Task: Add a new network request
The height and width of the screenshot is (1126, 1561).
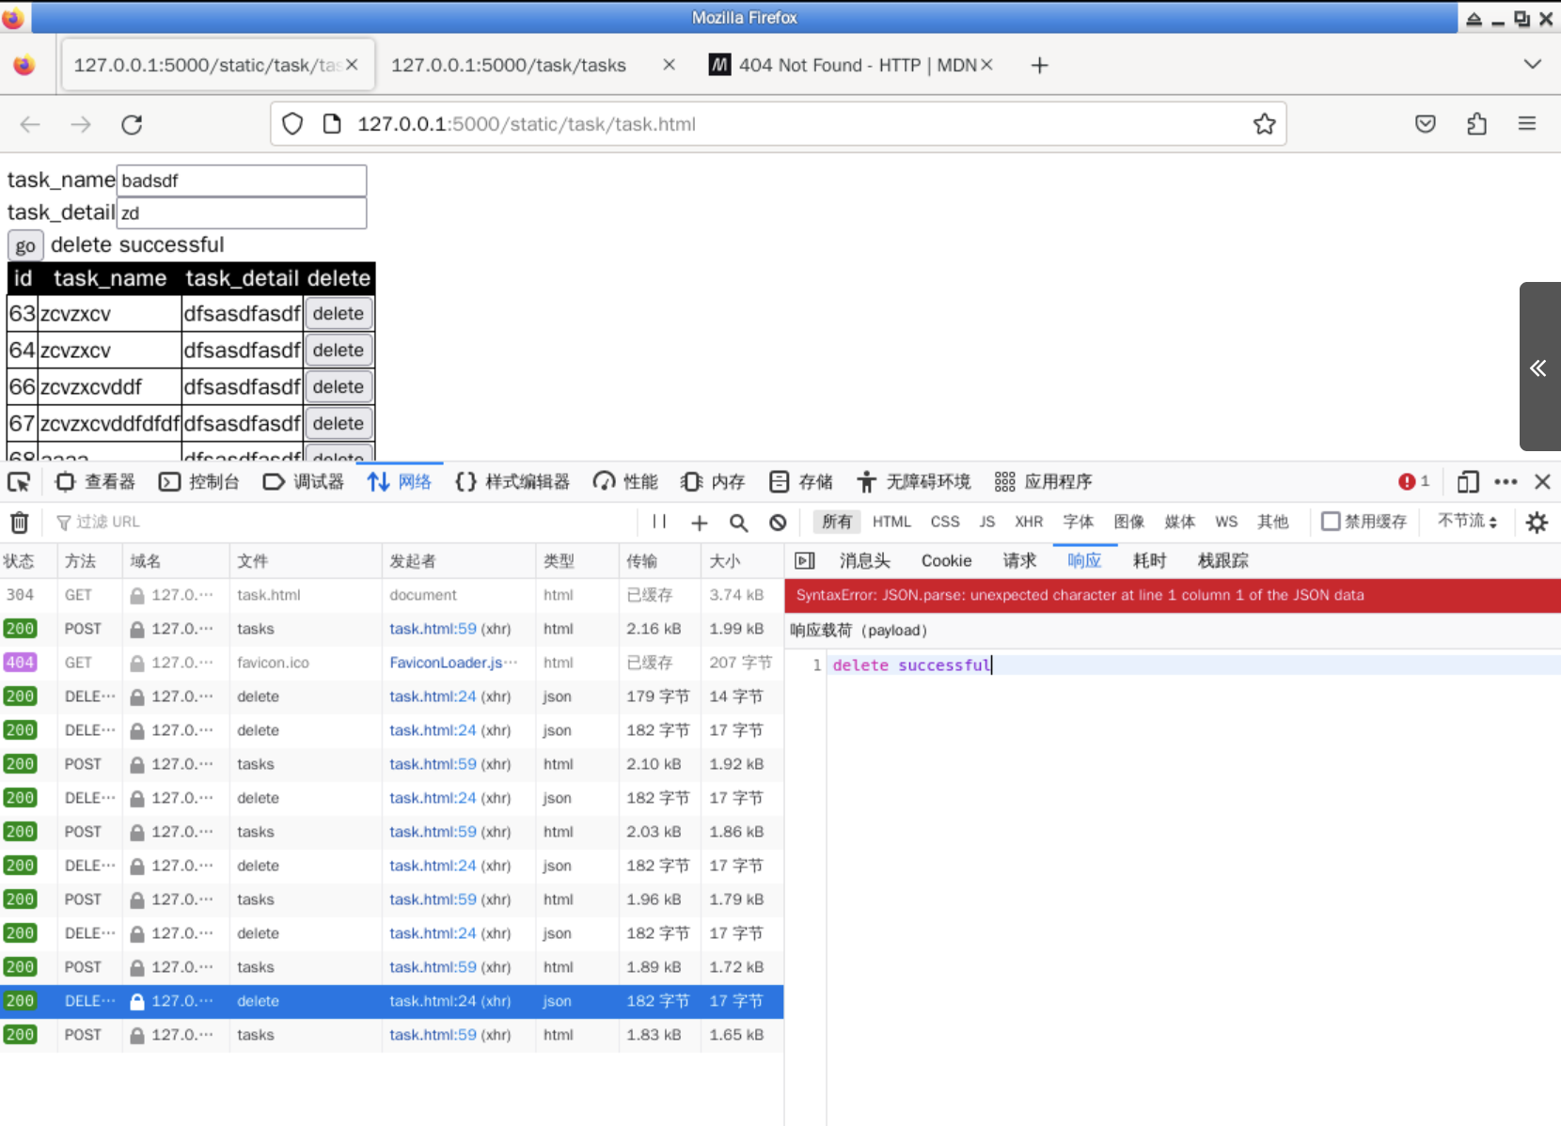Action: point(699,522)
